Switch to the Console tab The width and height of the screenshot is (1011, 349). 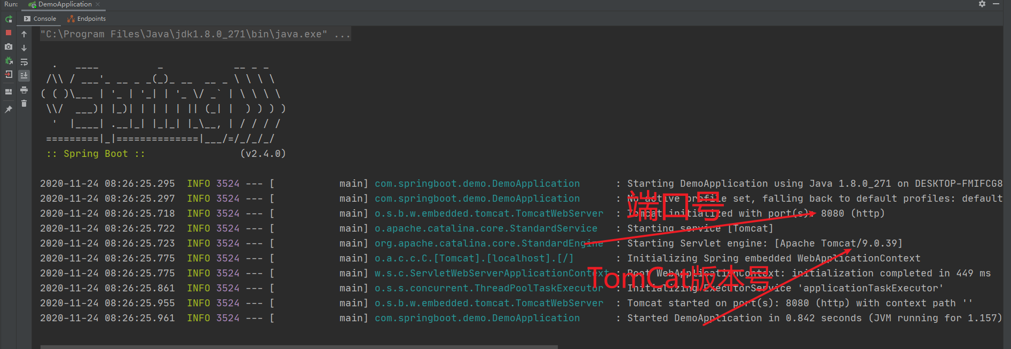click(40, 19)
